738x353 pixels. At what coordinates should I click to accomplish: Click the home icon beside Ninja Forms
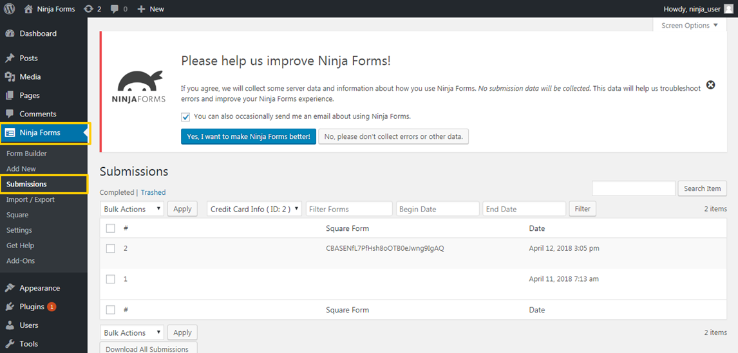(29, 8)
